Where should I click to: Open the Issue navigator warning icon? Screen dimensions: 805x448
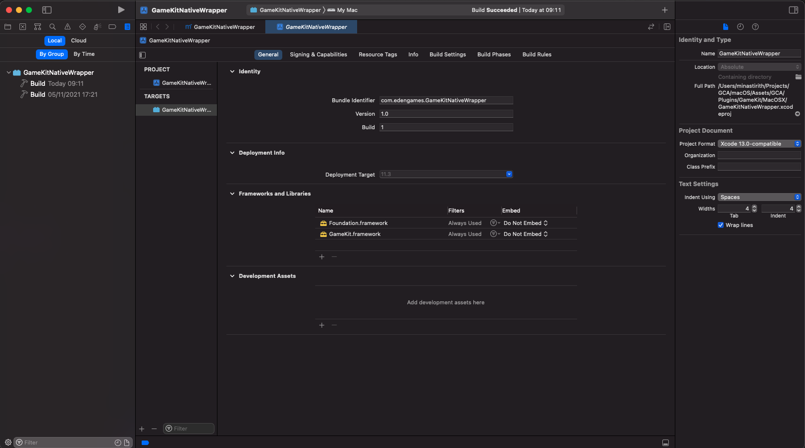(x=67, y=27)
